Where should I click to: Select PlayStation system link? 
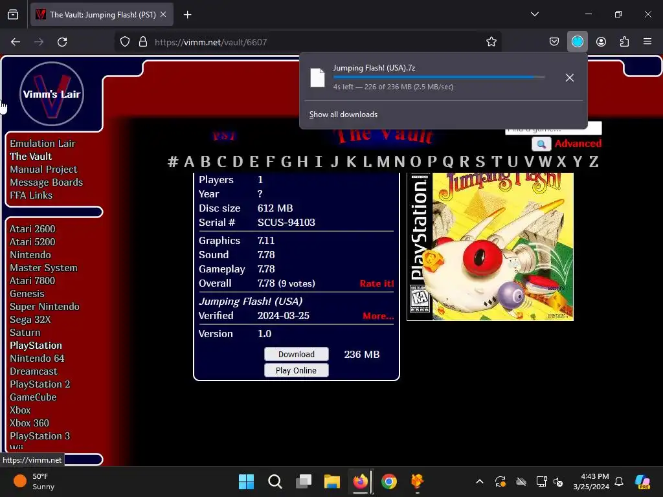36,346
